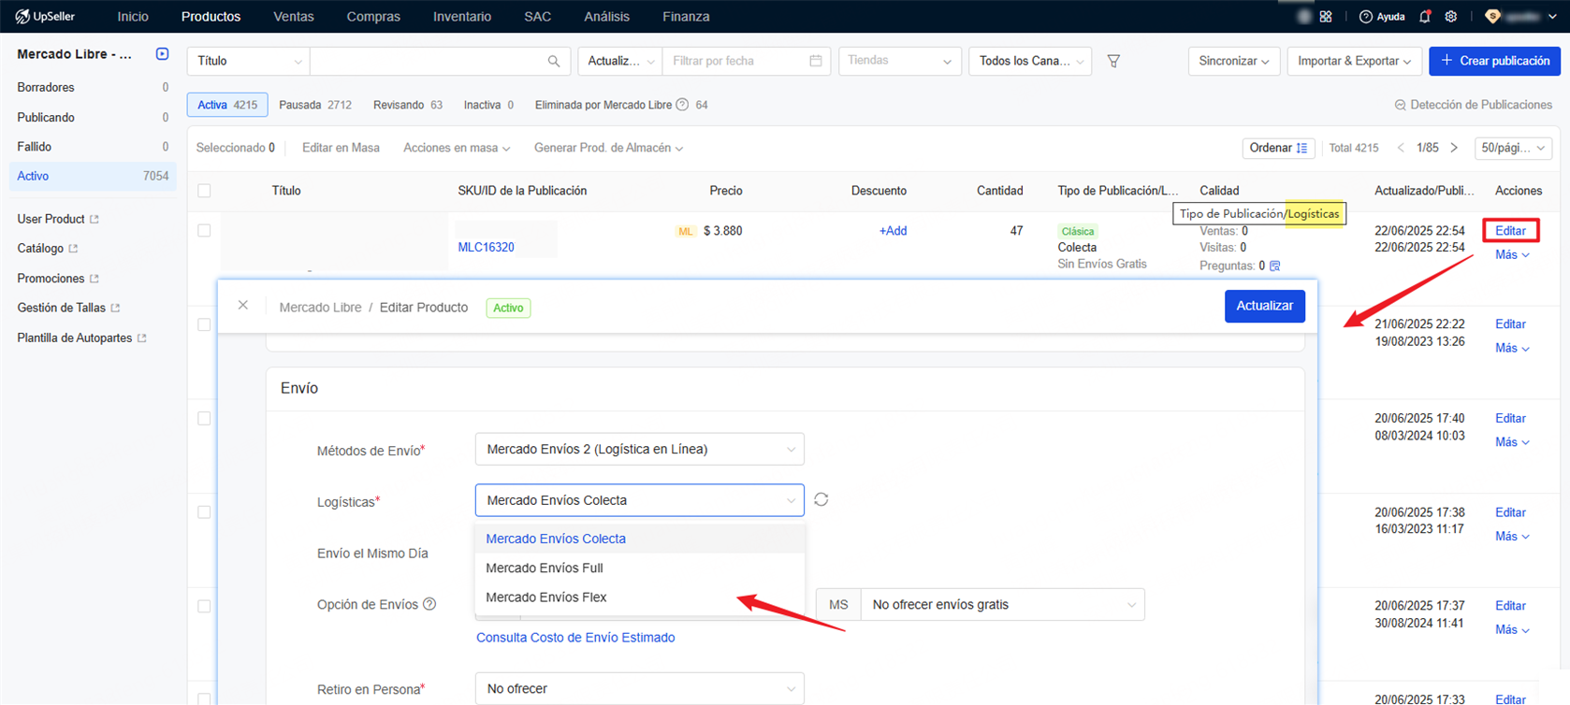
Task: Click Editar en Masa
Action: pos(341,148)
